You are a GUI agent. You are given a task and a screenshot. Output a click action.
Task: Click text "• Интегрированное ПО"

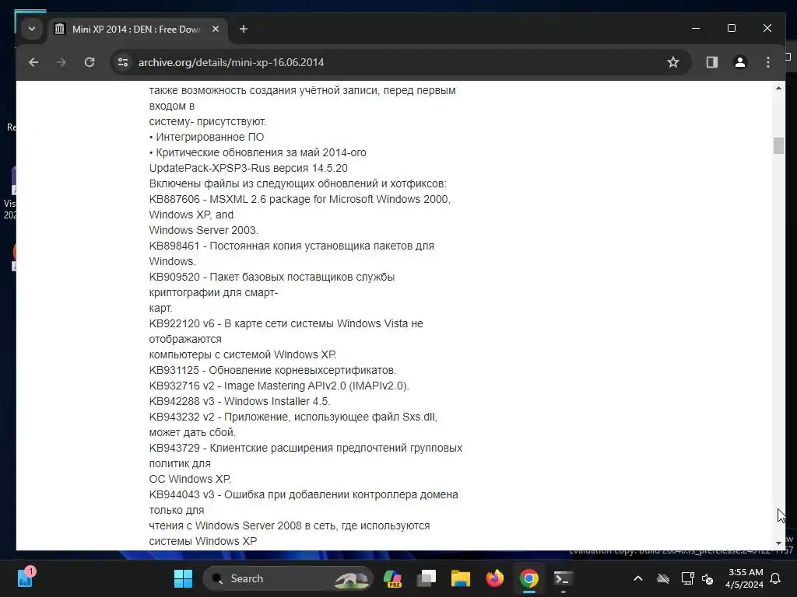coord(206,137)
